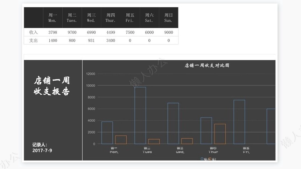Select the 店铺一周收支报告 title text
The image size is (301, 169).
52,86
